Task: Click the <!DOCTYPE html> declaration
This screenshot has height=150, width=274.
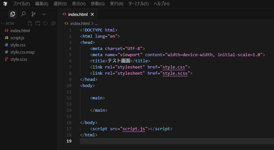Action: tap(99, 30)
